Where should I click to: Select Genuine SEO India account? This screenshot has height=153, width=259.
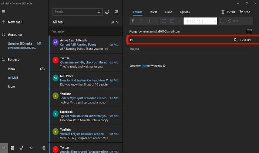(24, 46)
